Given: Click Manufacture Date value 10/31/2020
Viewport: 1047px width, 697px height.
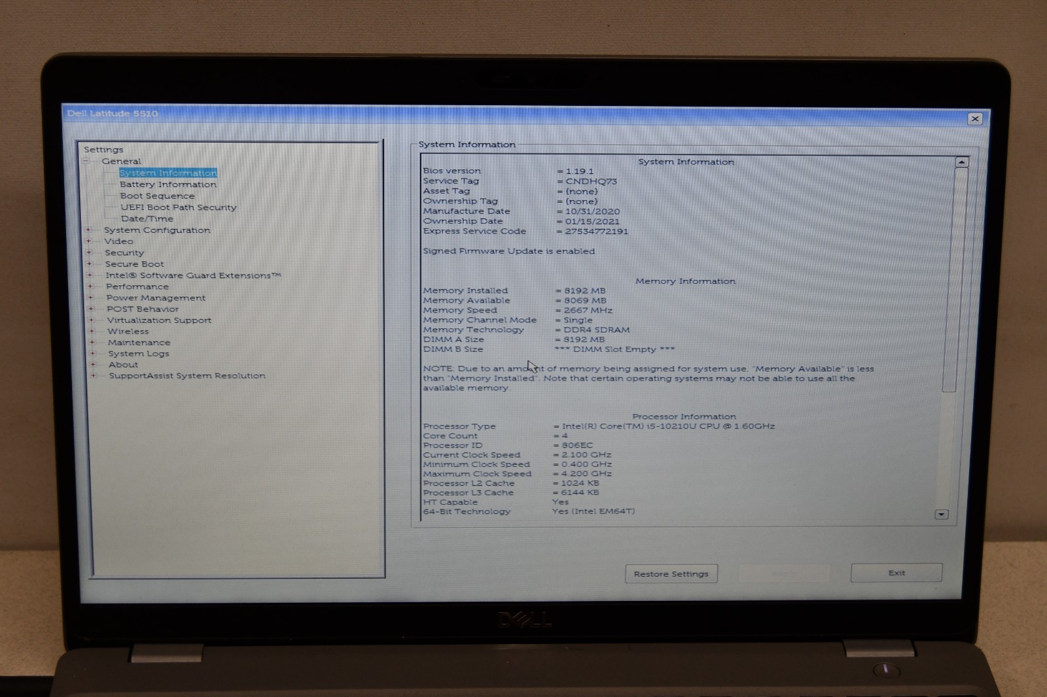Looking at the screenshot, I should (592, 212).
